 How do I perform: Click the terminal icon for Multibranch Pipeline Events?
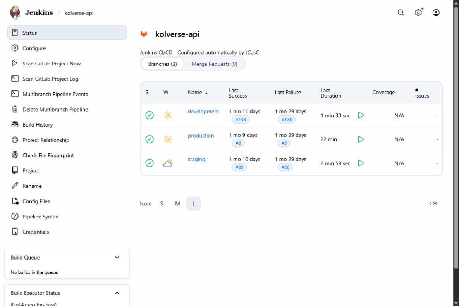15,93
